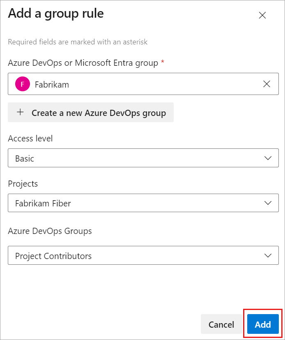
Task: Click the Azure DevOps Groups label
Action: pyautogui.click(x=50, y=231)
